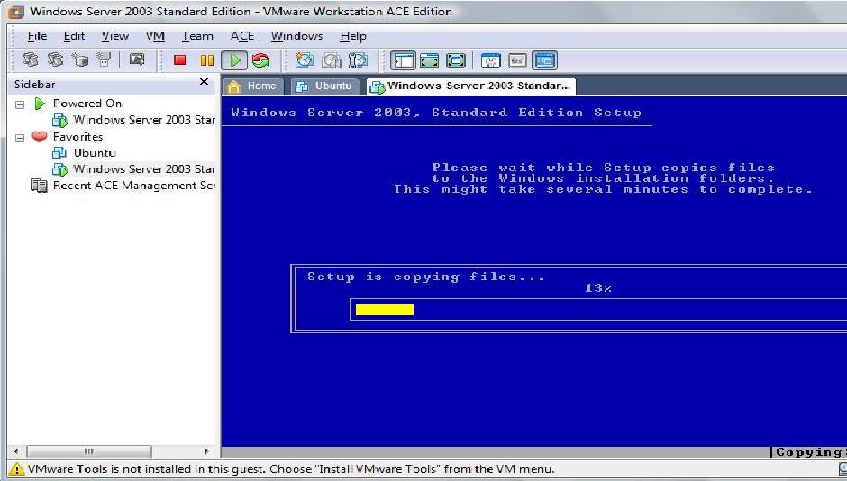Click the second grayed-out toolbar icon
The height and width of the screenshot is (481, 847).
point(55,59)
